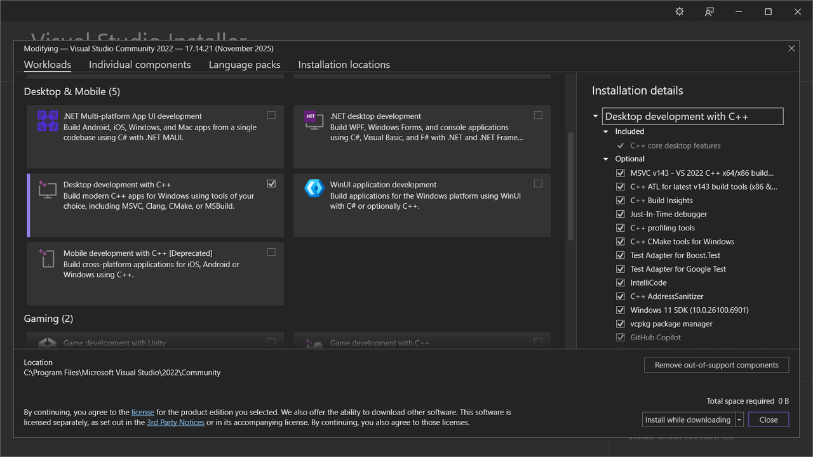This screenshot has width=813, height=457.
Task: Click Remove out-of-support components button
Action: coord(716,365)
